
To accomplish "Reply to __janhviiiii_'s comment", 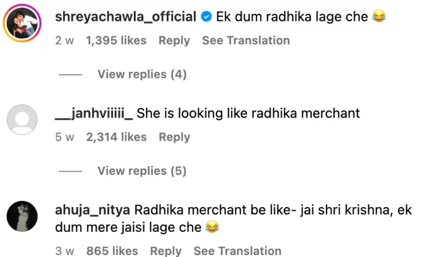I will tap(174, 137).
